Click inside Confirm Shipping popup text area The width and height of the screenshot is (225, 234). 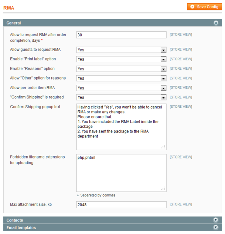(121, 127)
